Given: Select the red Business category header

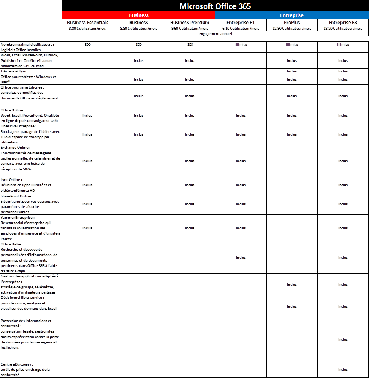Looking at the screenshot, I should tap(138, 15).
